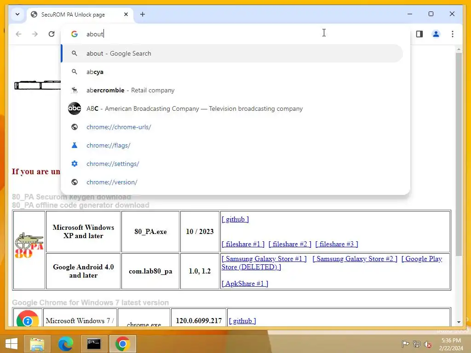The image size is (471, 353).
Task: Click the ABC network logo icon
Action: (75, 108)
